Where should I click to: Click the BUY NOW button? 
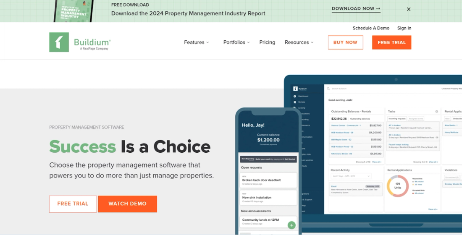[x=345, y=42]
